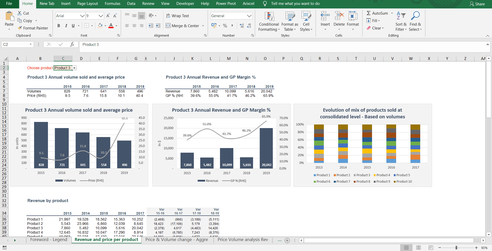Apply Percent Style number format
492x251 pixels.
225,26
